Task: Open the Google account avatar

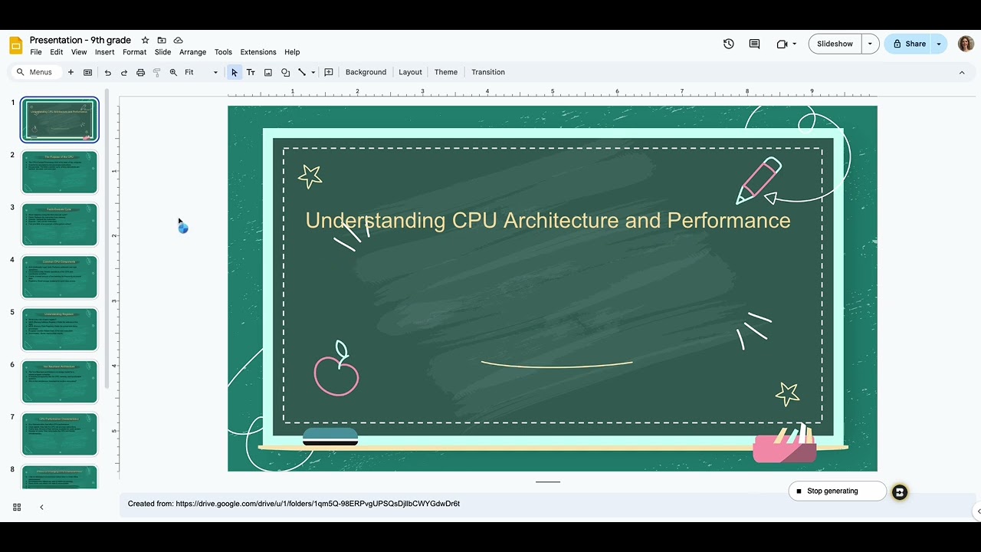Action: point(966,44)
